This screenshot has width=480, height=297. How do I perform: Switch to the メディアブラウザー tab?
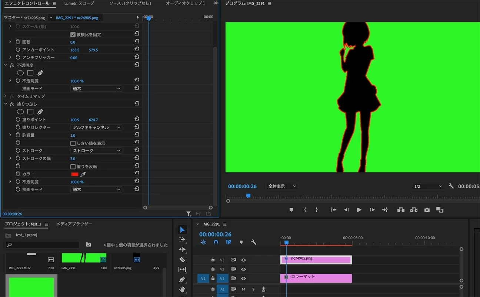[x=74, y=224]
